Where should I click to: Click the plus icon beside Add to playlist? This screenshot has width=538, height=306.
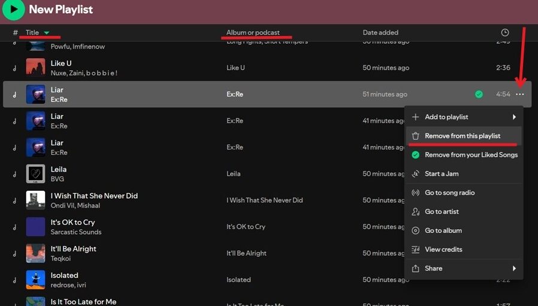pos(416,117)
